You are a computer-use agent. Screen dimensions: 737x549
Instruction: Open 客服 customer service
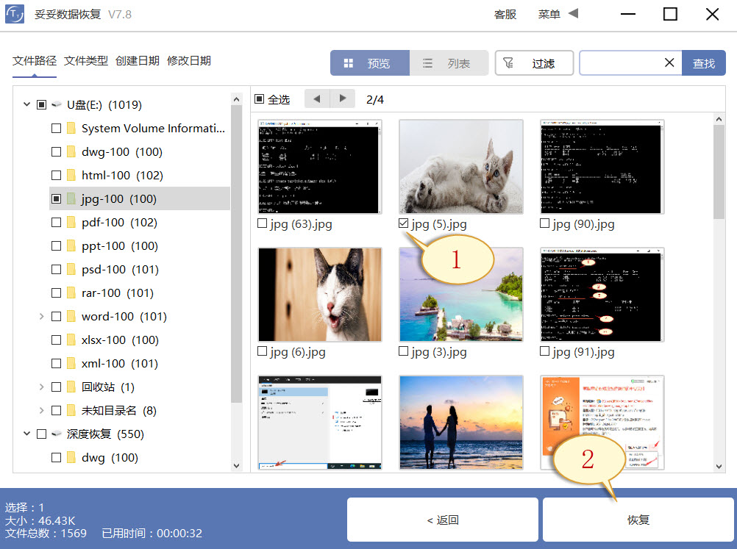pyautogui.click(x=505, y=13)
